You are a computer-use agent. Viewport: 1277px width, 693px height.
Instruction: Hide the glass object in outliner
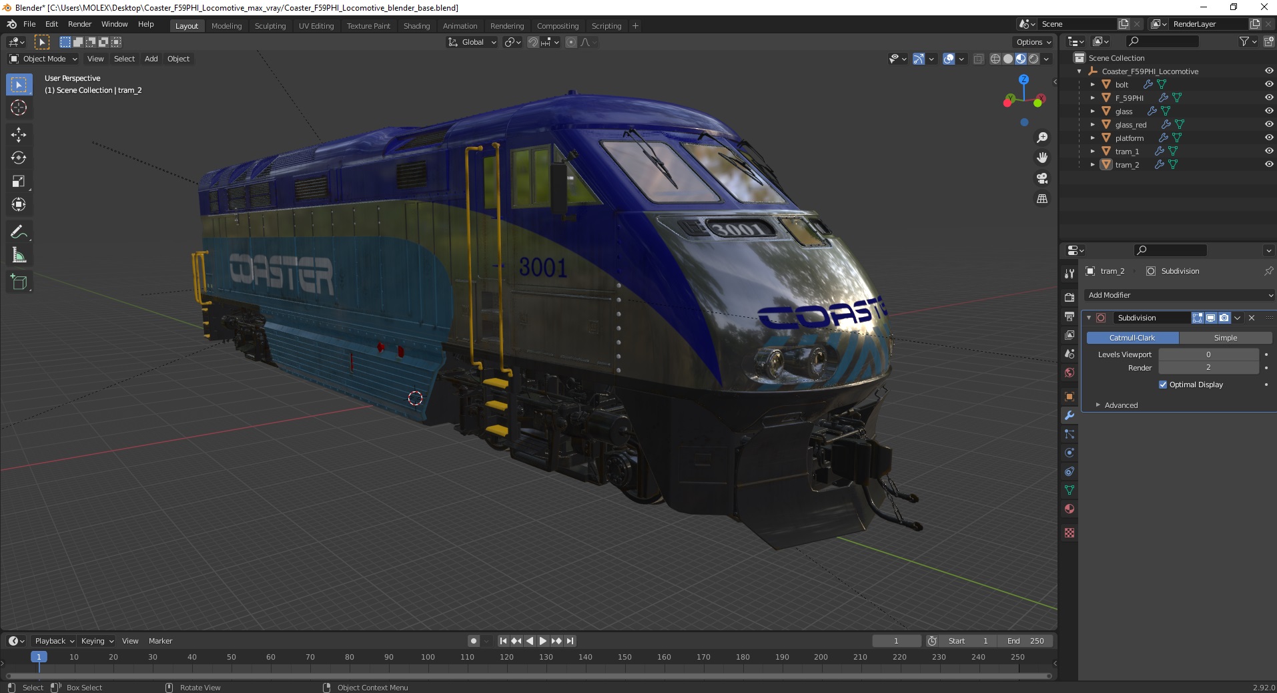coord(1268,111)
